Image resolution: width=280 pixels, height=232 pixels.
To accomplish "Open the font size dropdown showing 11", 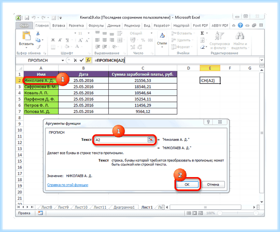I will coord(88,33).
